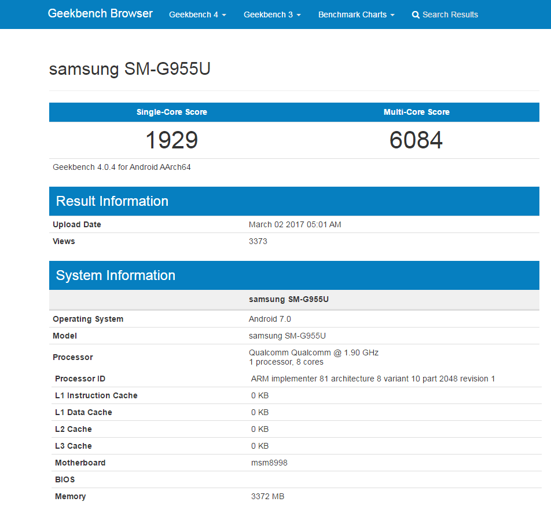
Task: Open the Search Results link
Action: pyautogui.click(x=445, y=15)
